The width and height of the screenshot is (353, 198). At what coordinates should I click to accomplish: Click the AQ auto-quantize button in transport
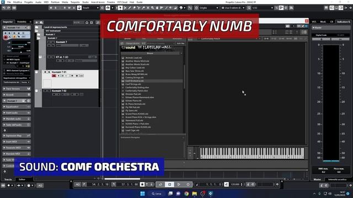78,184
